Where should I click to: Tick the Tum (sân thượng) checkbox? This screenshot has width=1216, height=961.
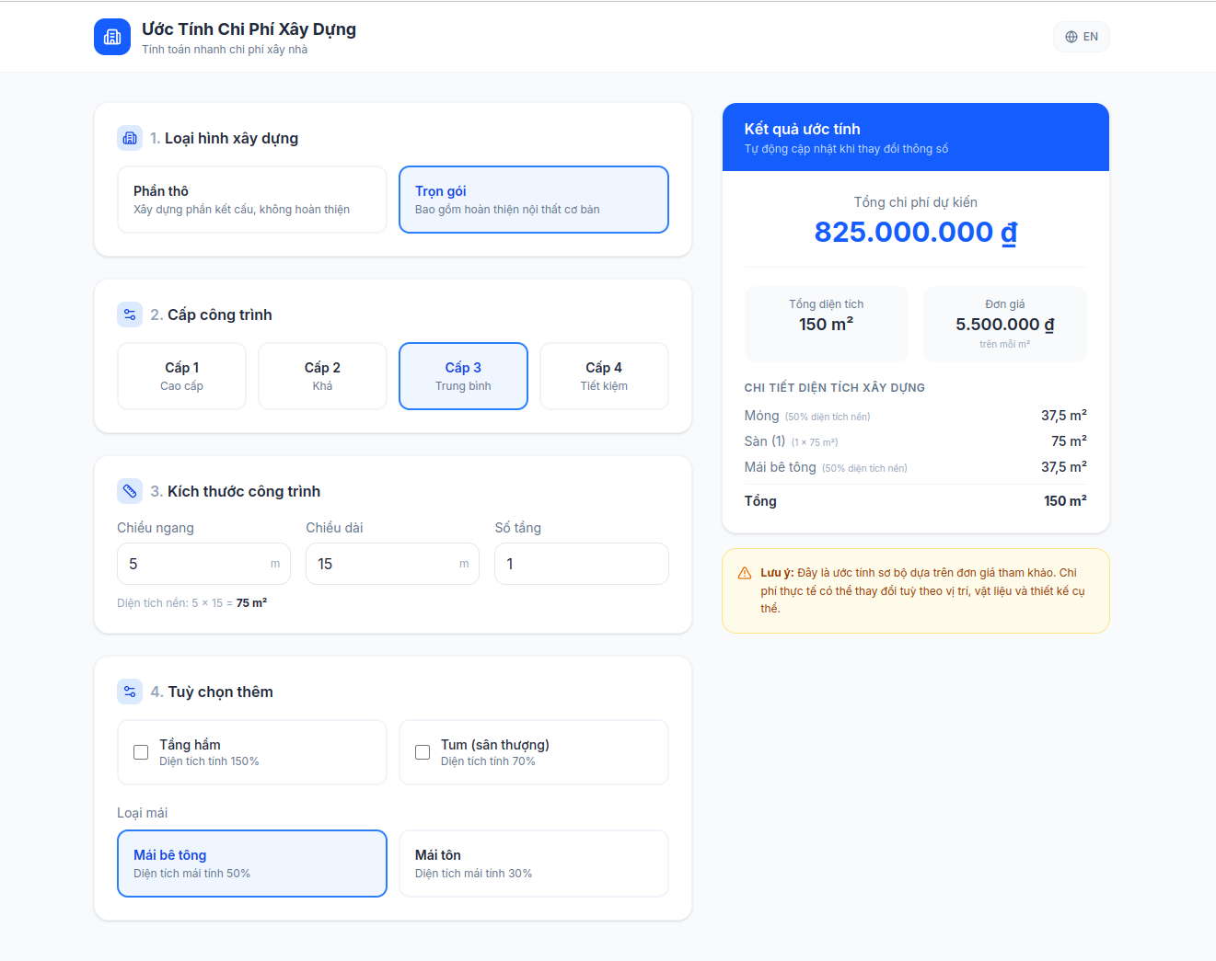423,752
